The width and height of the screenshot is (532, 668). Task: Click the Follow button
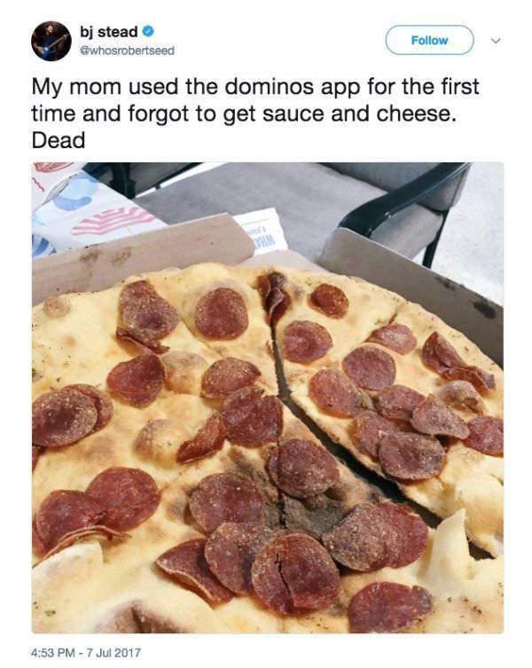click(429, 41)
